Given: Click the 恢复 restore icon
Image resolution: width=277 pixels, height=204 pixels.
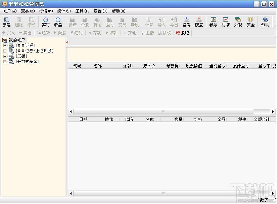Looking at the screenshot, I should 199,22.
